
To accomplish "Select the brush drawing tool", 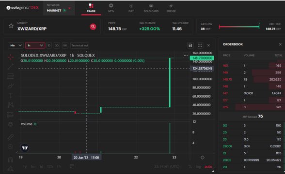I will 11,86.
